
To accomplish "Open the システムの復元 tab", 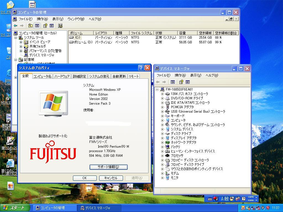I will point(99,76).
